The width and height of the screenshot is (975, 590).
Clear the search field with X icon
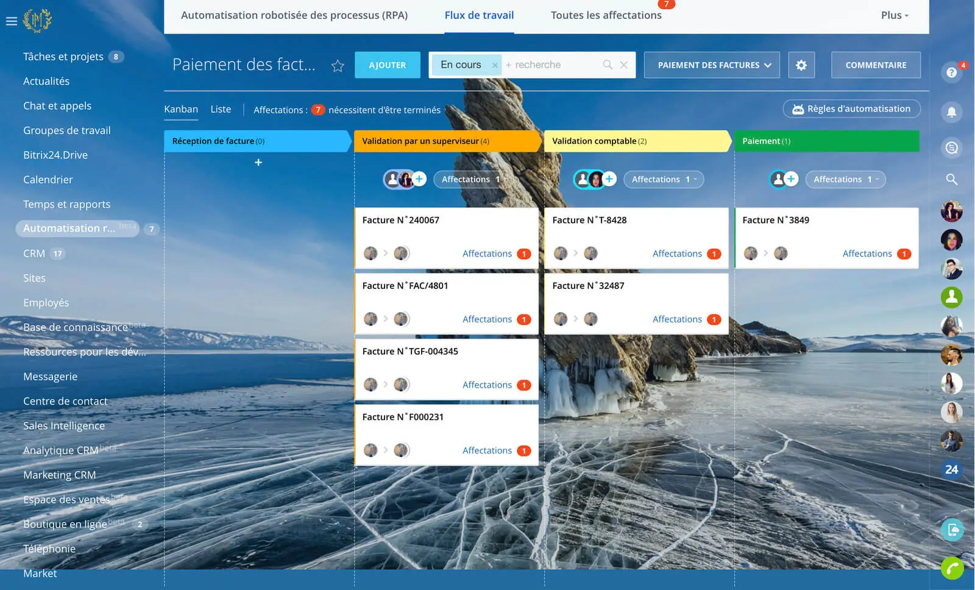pos(623,65)
